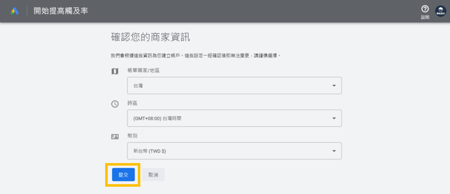Click the clock icon beside 時區

pyautogui.click(x=115, y=104)
